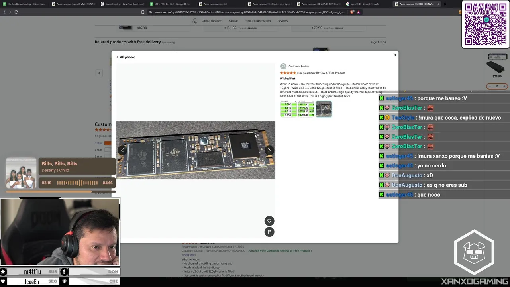Click the browser back arrow
This screenshot has width=510, height=287.
pyautogui.click(x=4, y=12)
